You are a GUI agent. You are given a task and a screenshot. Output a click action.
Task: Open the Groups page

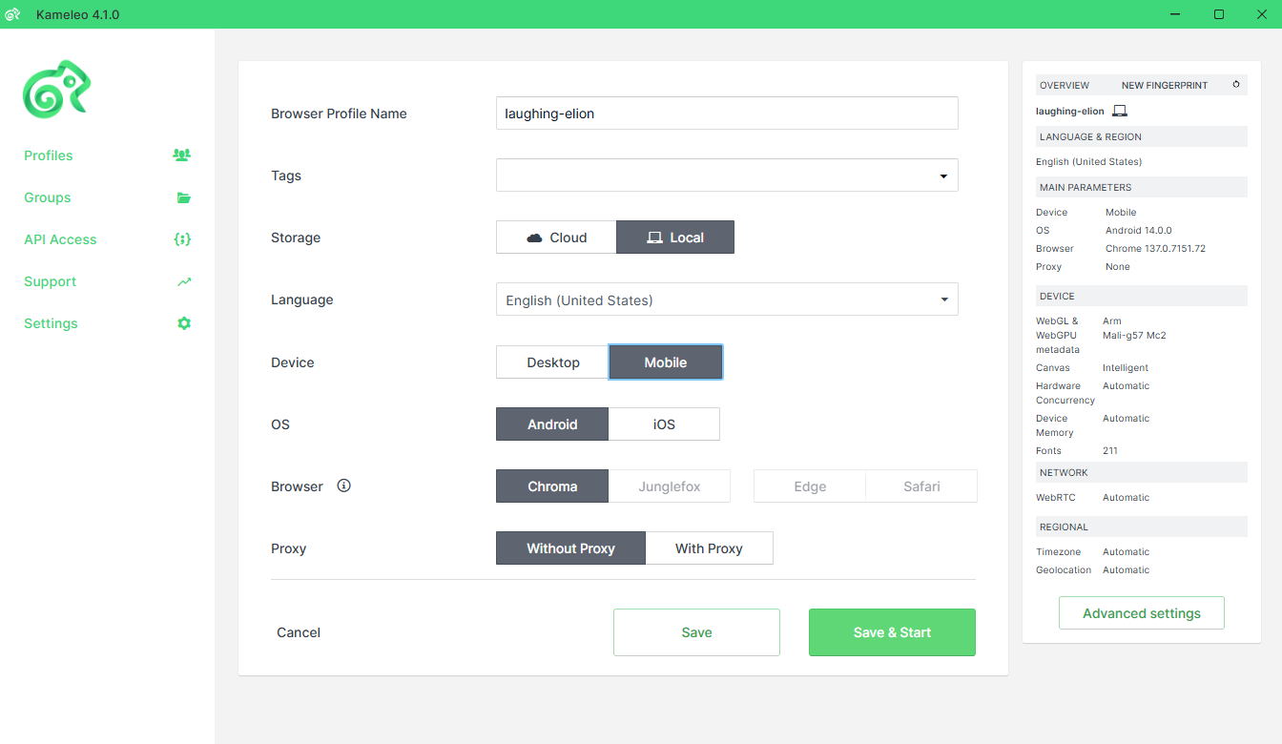click(48, 197)
